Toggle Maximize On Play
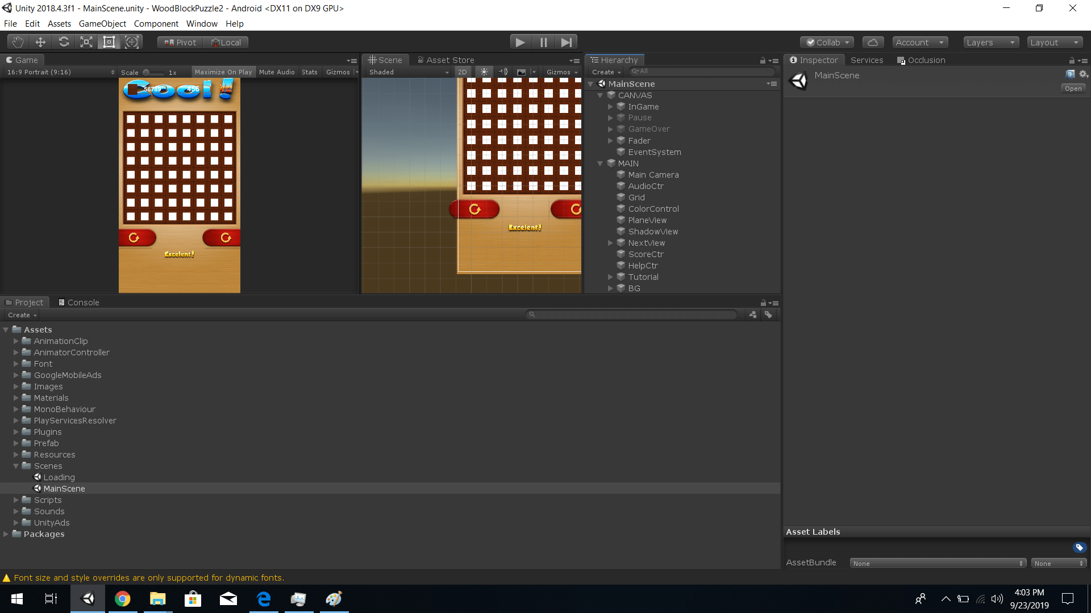The width and height of the screenshot is (1091, 613). 223,72
